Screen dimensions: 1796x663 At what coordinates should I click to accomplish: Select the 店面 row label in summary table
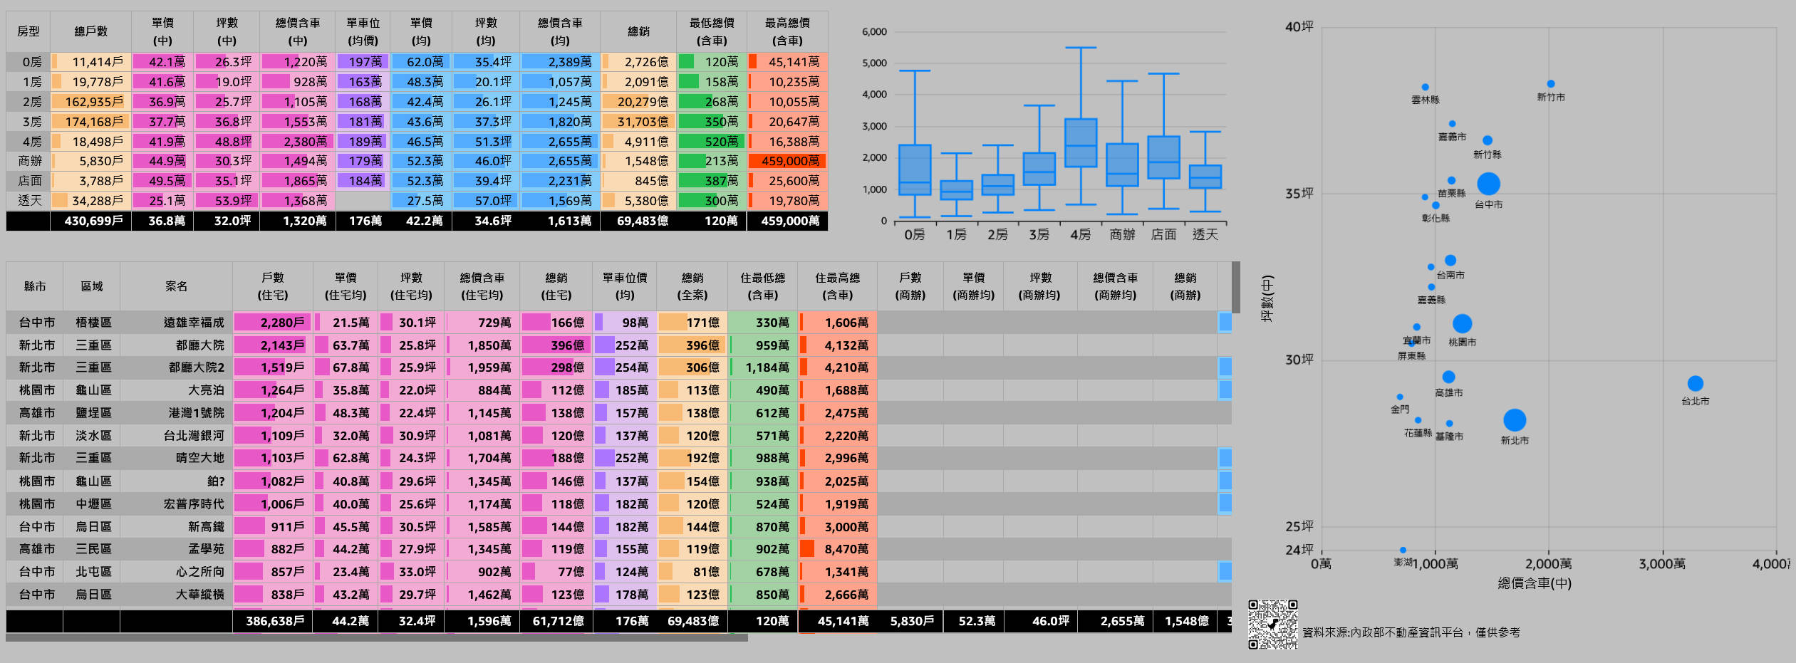[x=30, y=182]
